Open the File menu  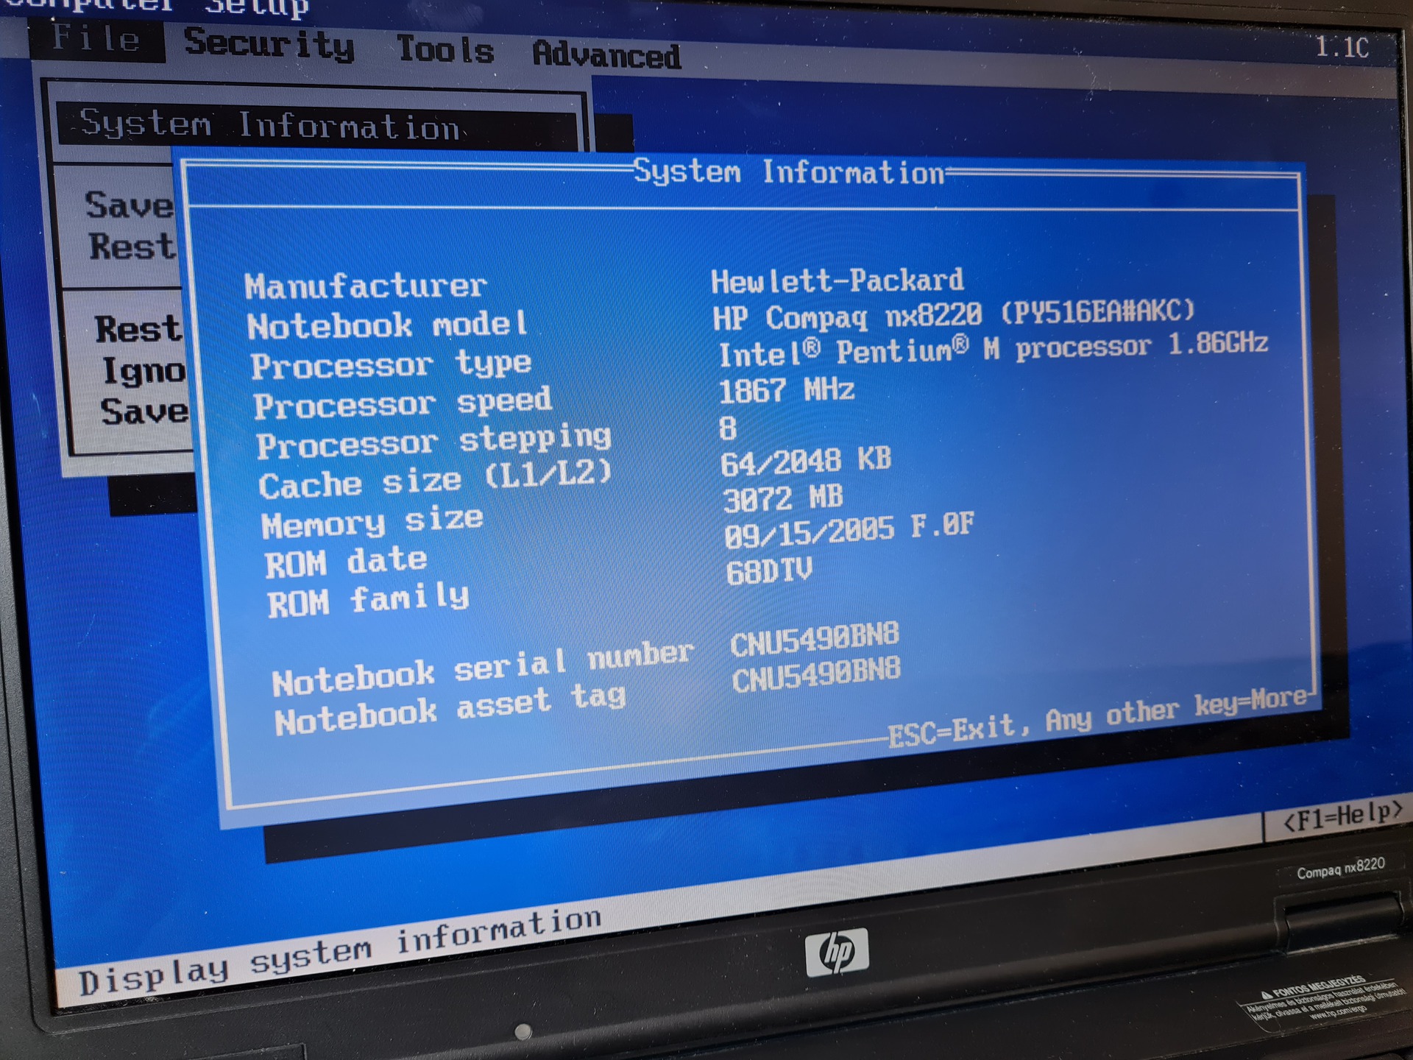click(x=96, y=38)
